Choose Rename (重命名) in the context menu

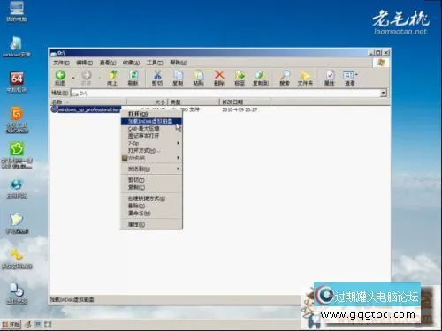[151, 214]
